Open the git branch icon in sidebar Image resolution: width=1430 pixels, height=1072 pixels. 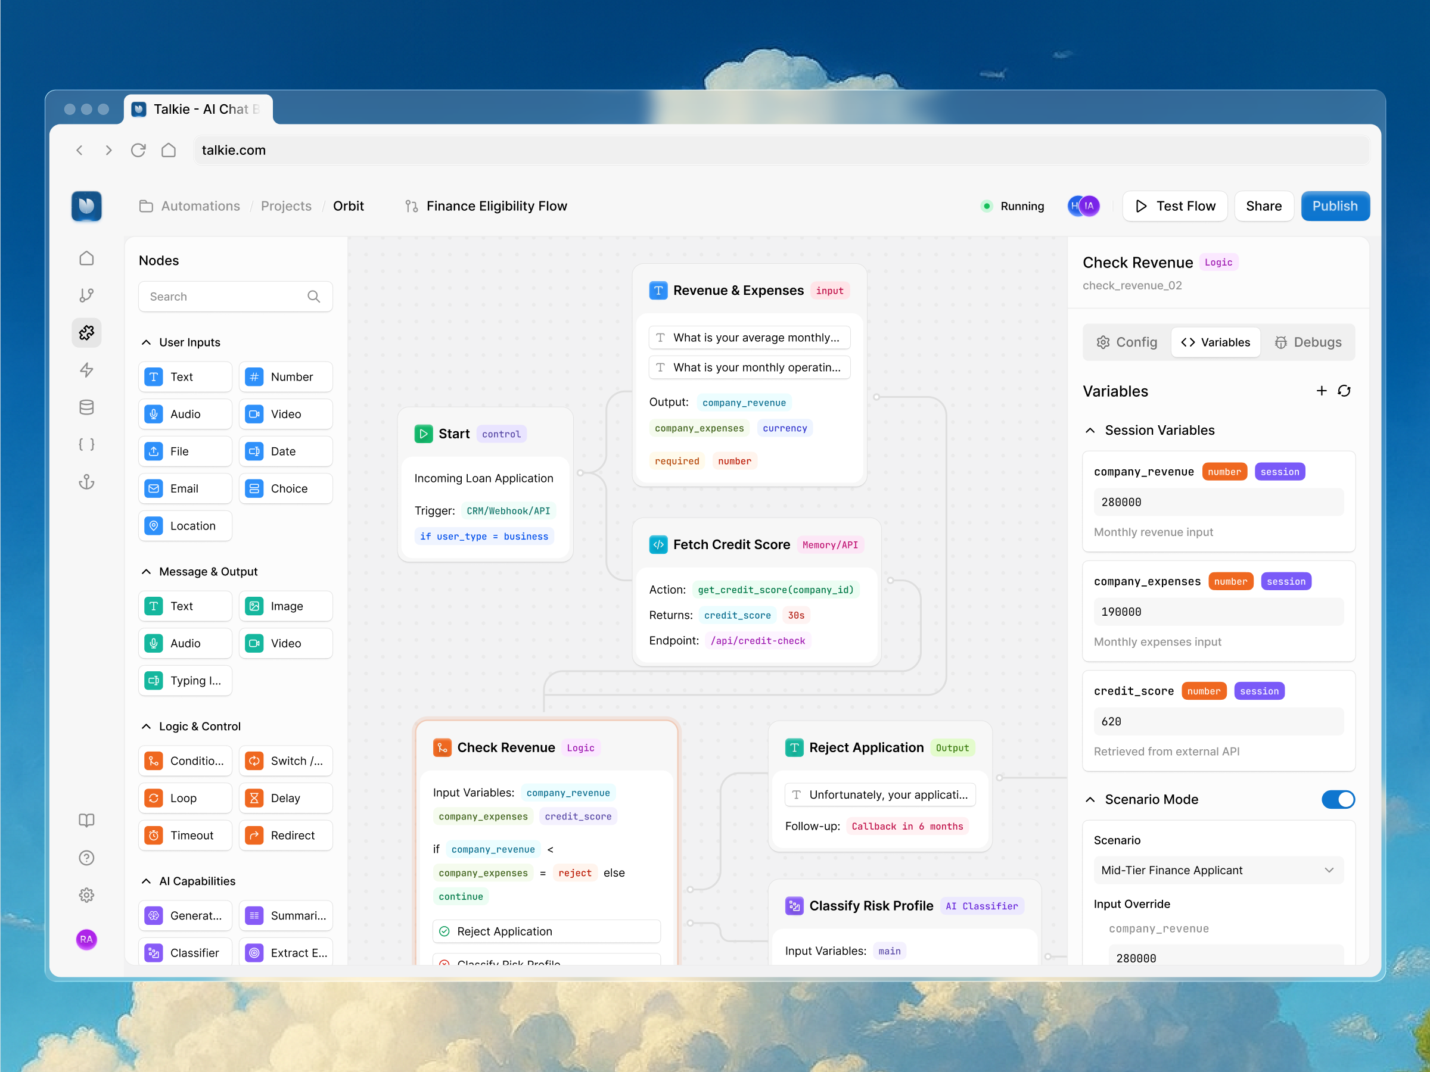86,295
